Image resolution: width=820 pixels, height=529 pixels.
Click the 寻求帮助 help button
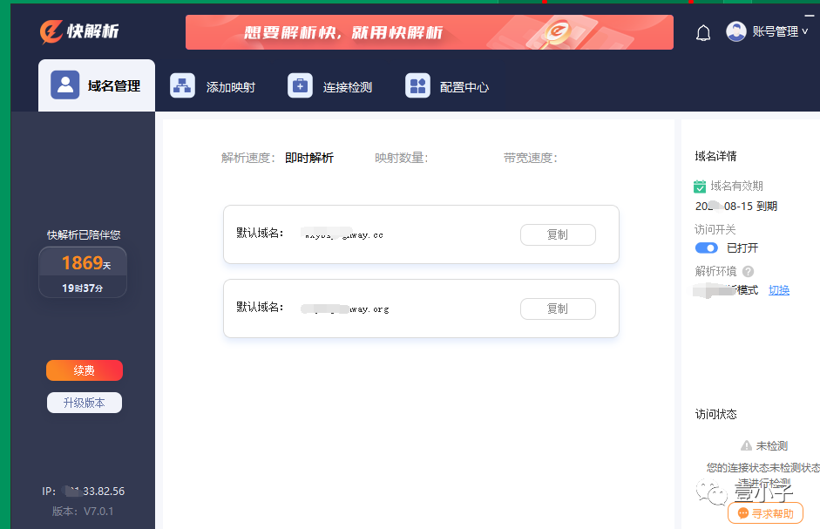766,513
